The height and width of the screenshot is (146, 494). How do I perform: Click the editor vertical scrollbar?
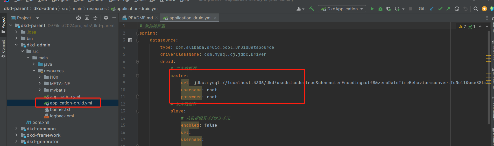pos(489,77)
